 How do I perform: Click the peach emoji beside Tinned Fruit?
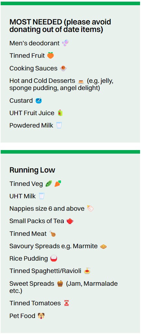[x=50, y=55]
